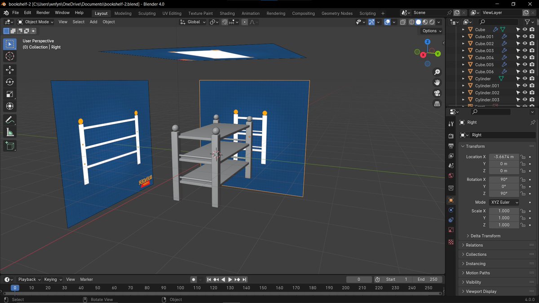
Task: Expand the Cube.002 outliner row
Action: (x=464, y=44)
